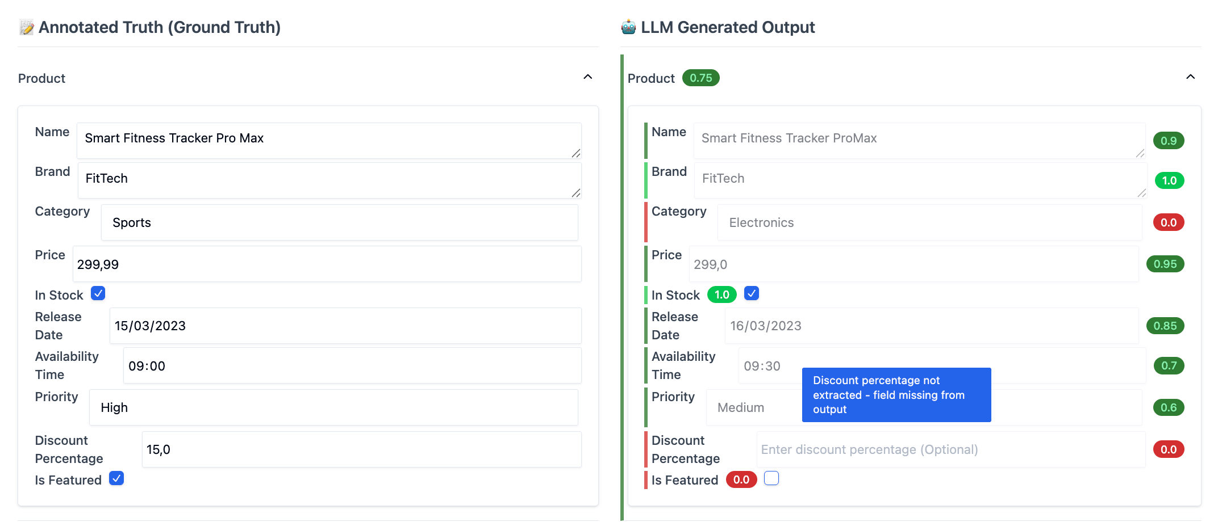Viewport: 1218px width, 522px height.
Task: Click the 0.6 Priority score badge
Action: (x=1168, y=407)
